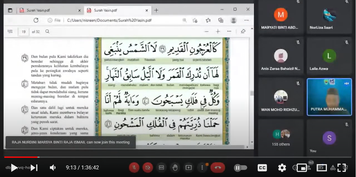Toggle closed captions on the player

pyautogui.click(x=262, y=168)
